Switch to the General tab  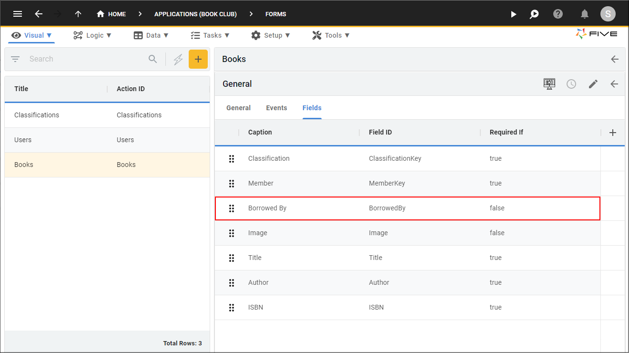[238, 108]
